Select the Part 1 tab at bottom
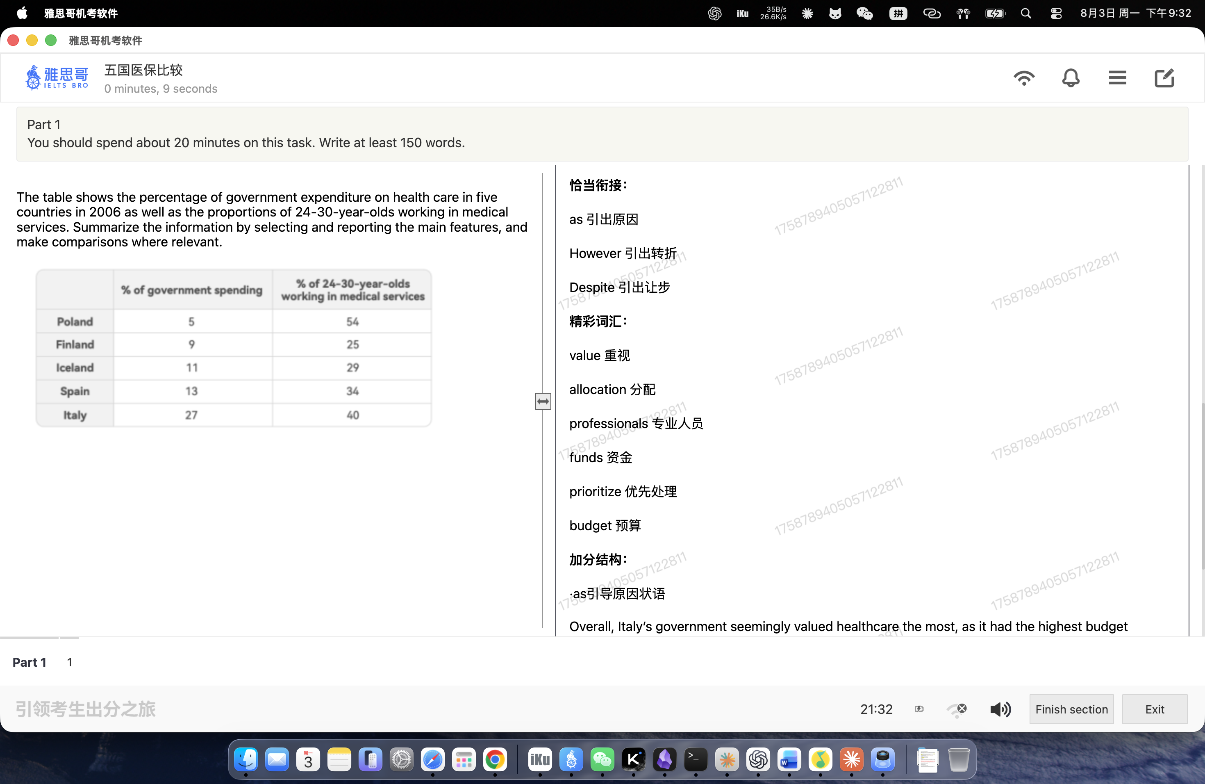 (x=30, y=662)
